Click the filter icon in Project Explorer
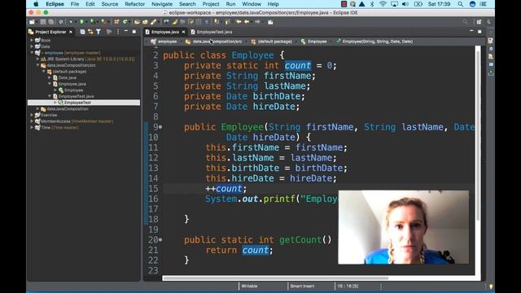The height and width of the screenshot is (293, 521). click(99, 32)
